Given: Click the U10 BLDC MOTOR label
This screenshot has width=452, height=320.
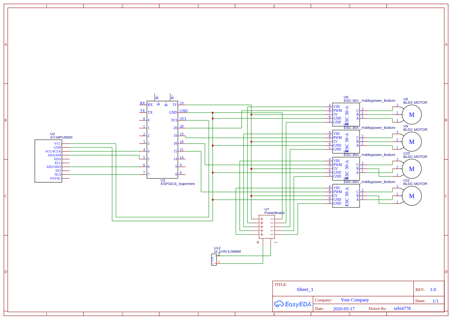Looking at the screenshot, I should coord(415,157).
